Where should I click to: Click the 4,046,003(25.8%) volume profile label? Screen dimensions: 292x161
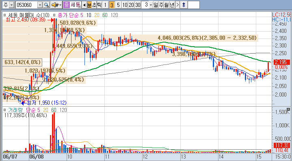click(207, 38)
